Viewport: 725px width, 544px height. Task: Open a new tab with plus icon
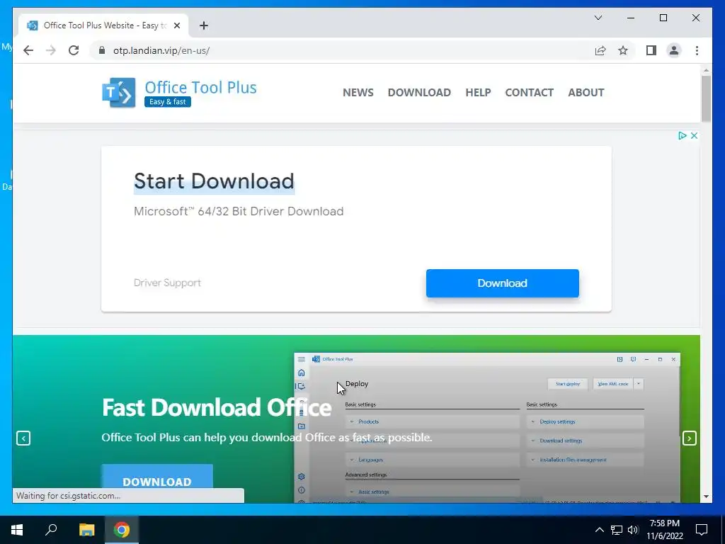(204, 25)
